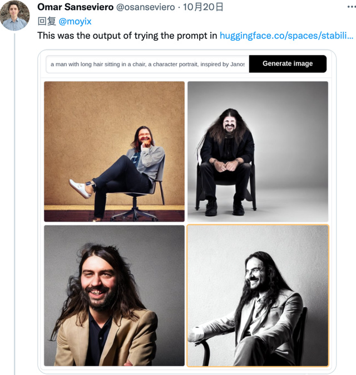Click the 10月20日 tweet timestamp
Screen dimensions: 356x375
(x=202, y=7)
